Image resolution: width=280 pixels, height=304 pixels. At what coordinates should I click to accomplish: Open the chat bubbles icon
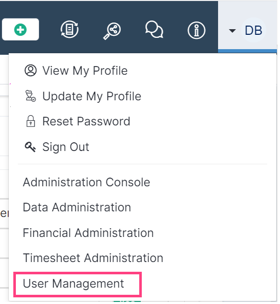[x=154, y=30]
